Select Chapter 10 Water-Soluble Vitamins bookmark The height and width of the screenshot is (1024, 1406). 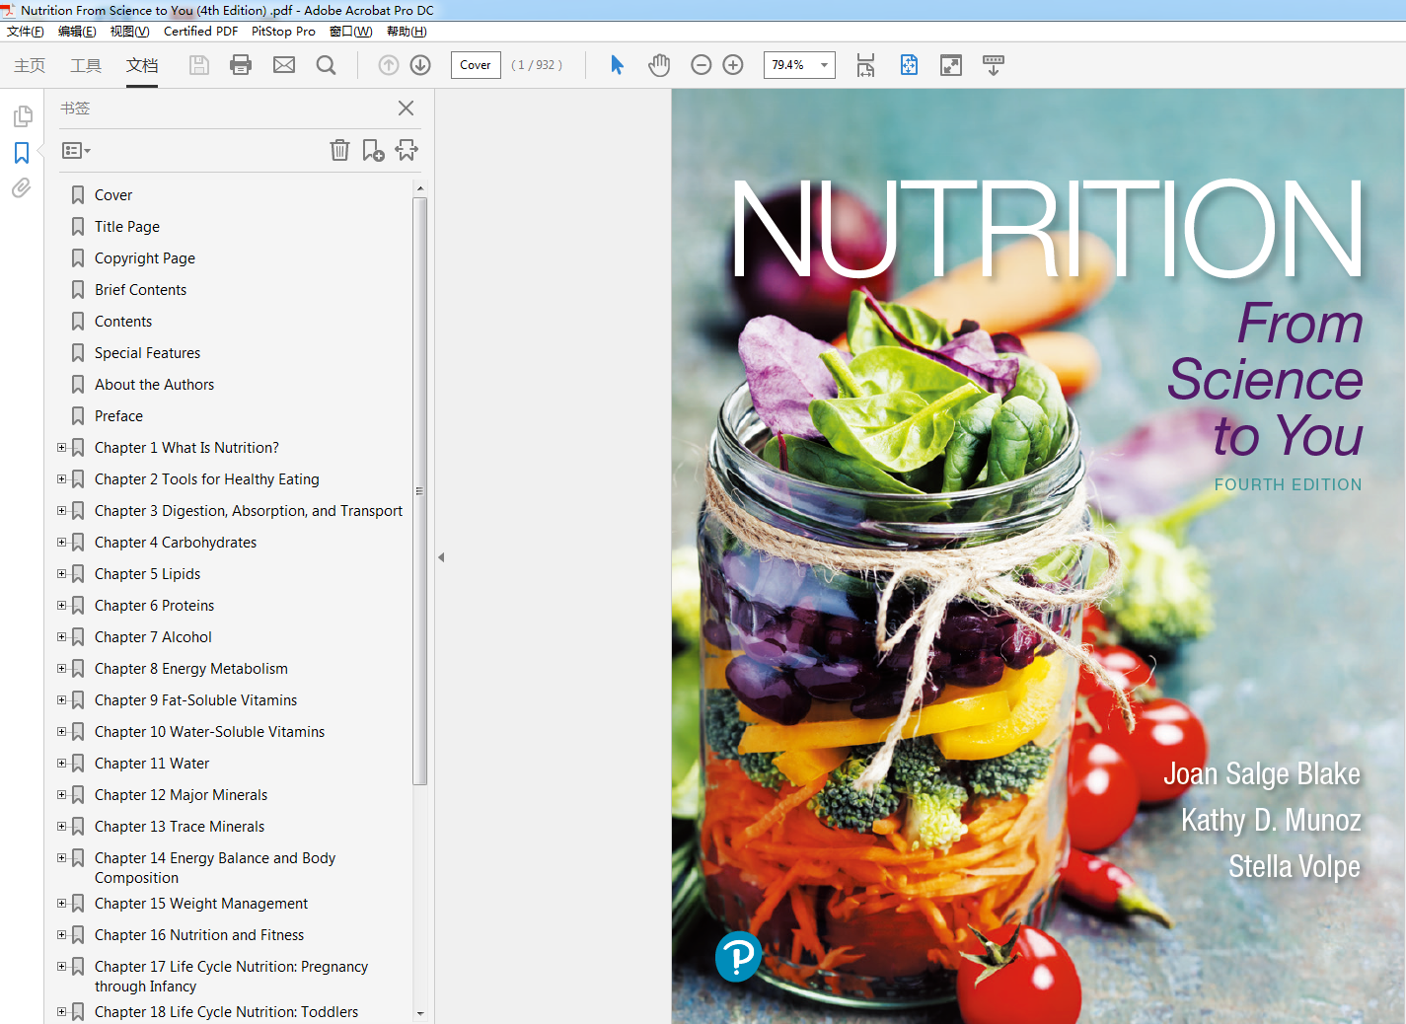[x=209, y=732]
